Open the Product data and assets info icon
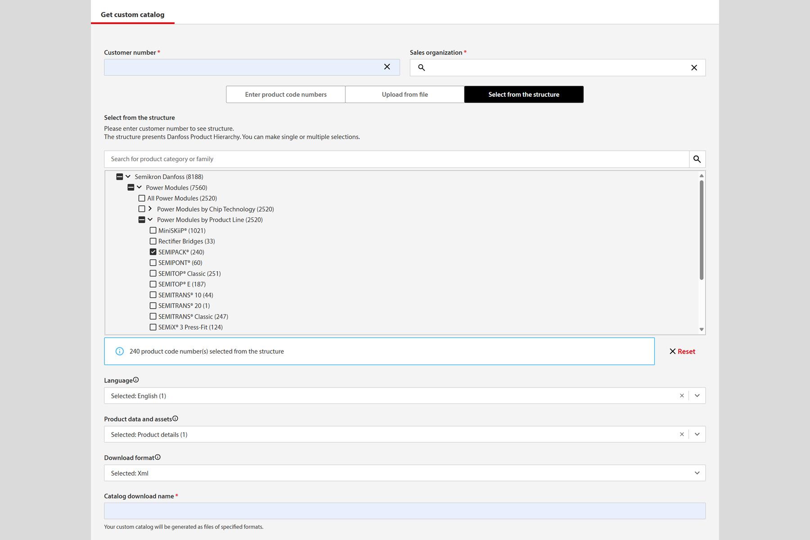The height and width of the screenshot is (540, 810). click(175, 418)
